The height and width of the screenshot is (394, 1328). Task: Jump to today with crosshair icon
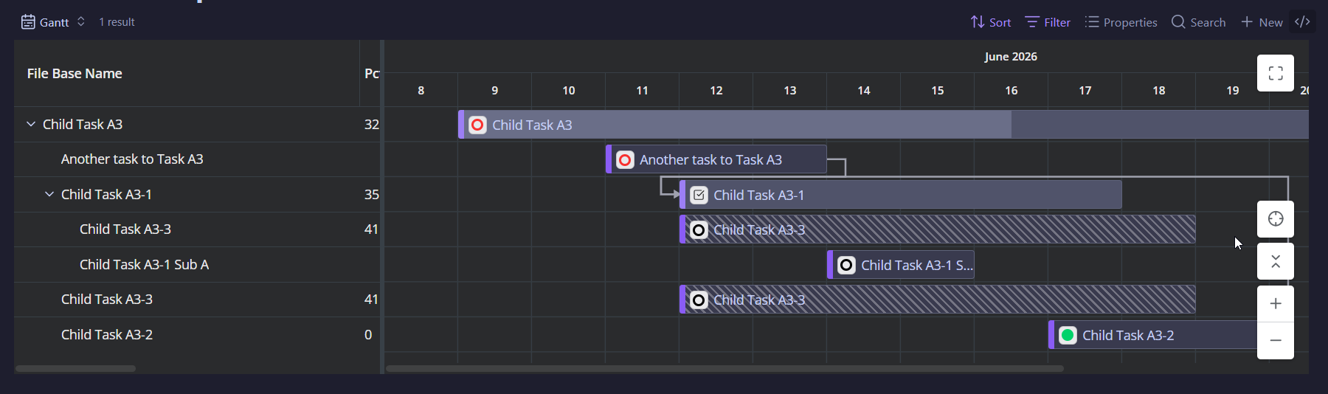tap(1276, 219)
